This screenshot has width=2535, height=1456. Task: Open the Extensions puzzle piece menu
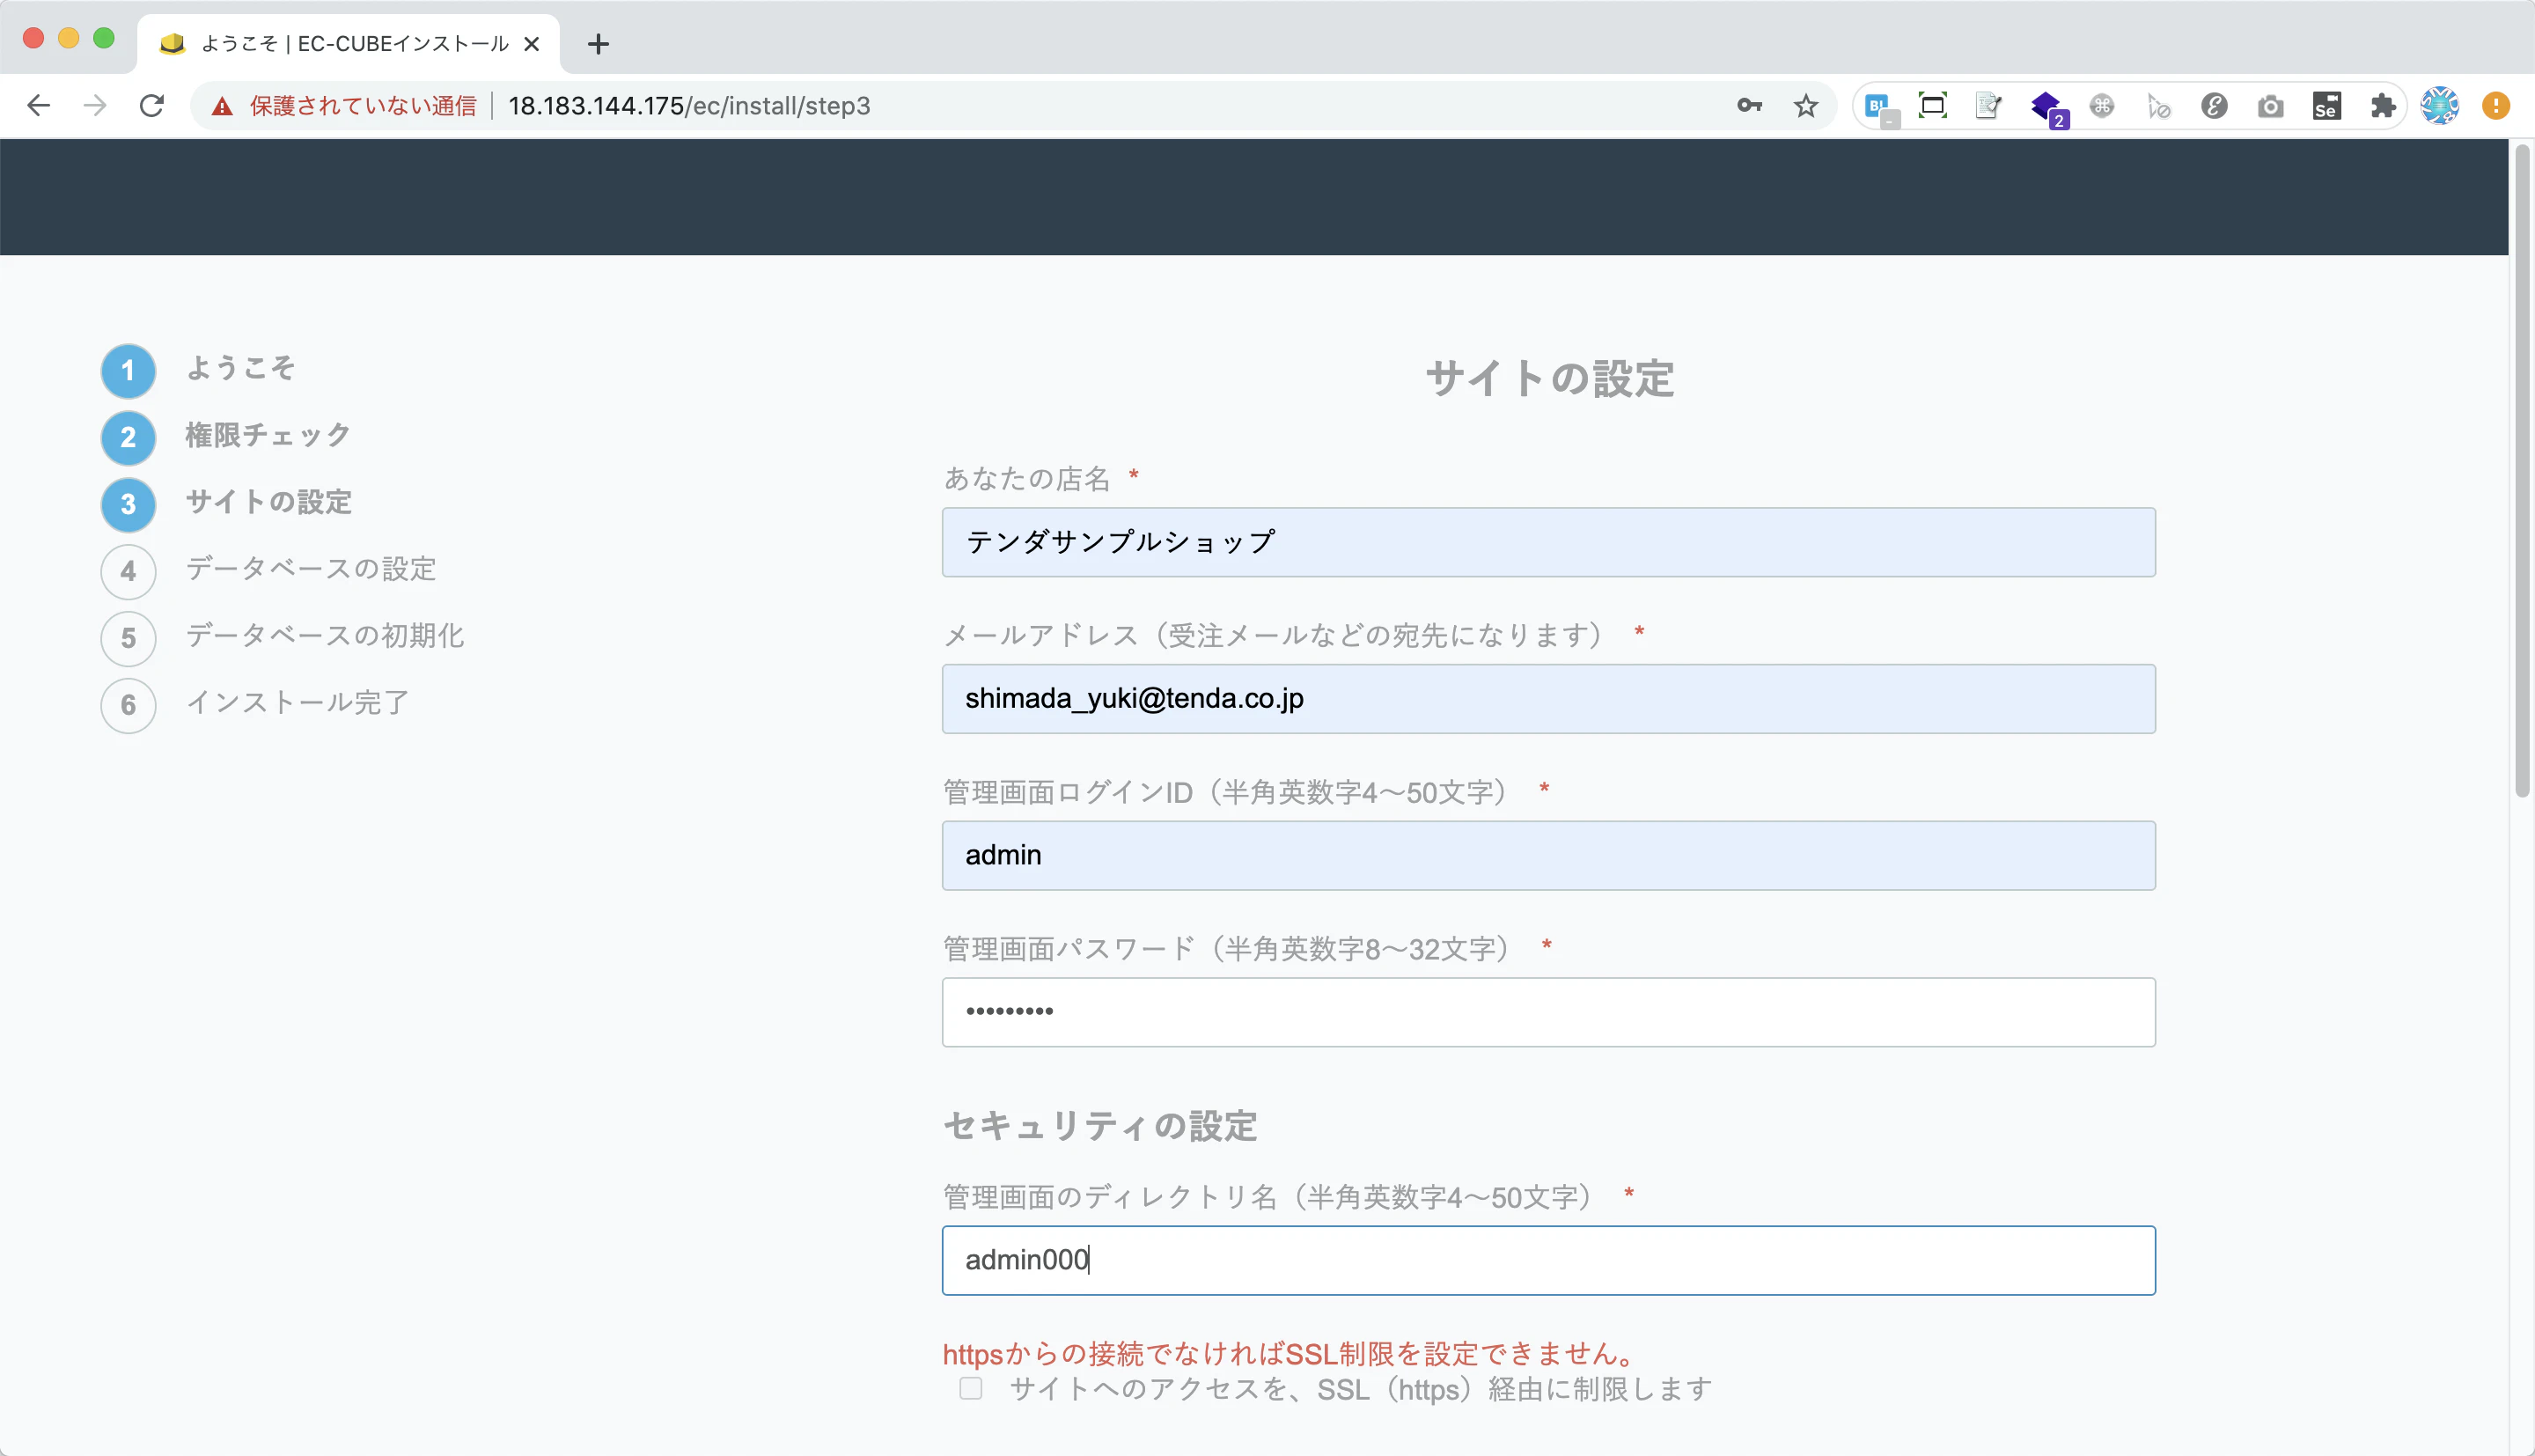(x=2383, y=106)
